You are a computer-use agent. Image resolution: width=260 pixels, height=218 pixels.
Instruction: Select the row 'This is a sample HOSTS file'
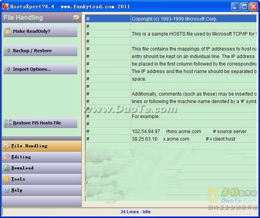point(171,34)
